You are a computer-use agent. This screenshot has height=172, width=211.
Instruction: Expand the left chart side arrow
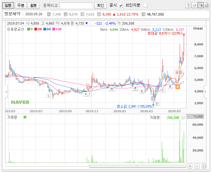tap(6, 92)
